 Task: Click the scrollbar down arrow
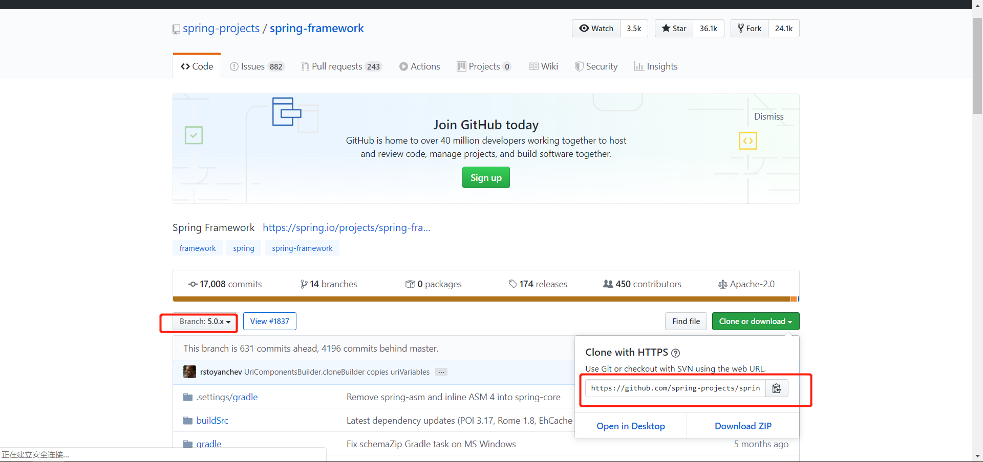(977, 456)
